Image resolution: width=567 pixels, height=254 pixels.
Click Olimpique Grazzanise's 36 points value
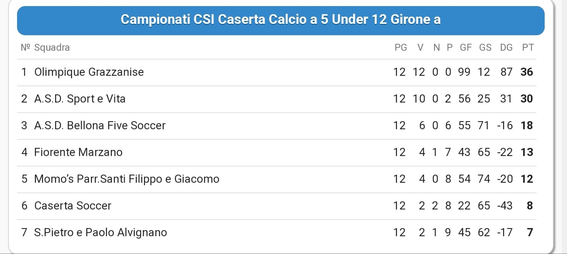click(x=527, y=72)
